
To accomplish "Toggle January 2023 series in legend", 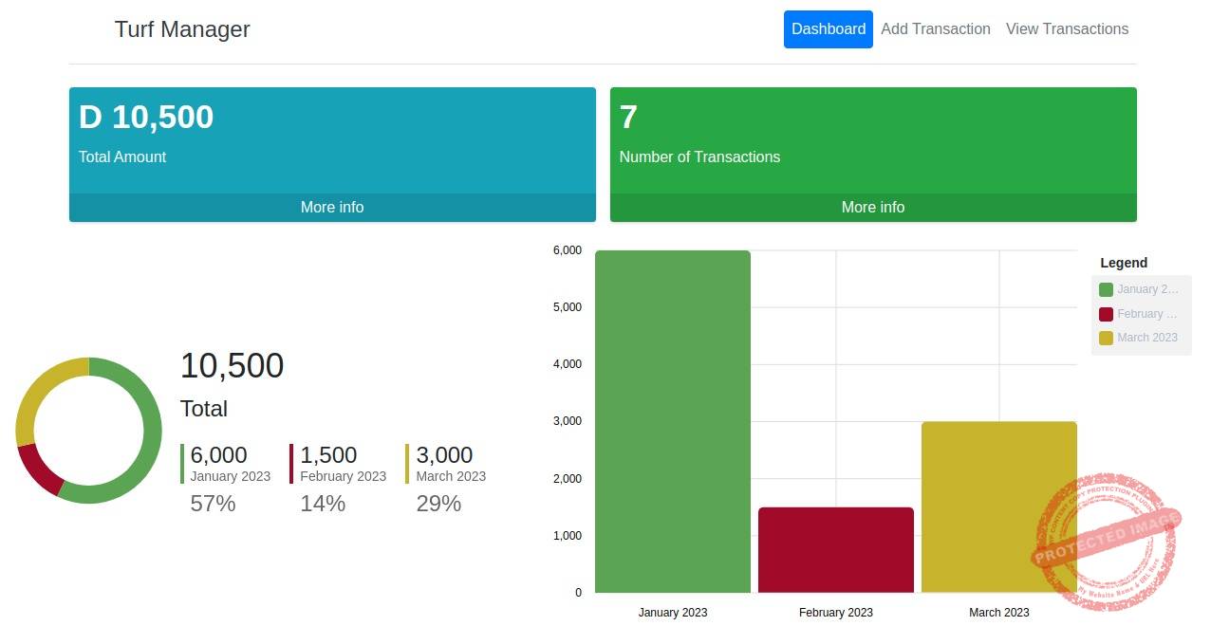I will (1147, 289).
